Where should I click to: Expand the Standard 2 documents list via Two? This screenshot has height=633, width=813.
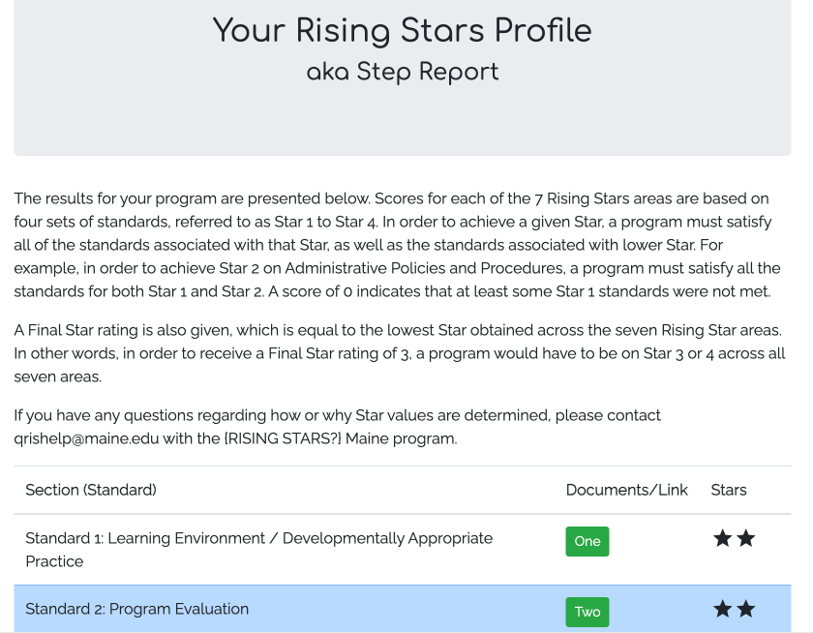[587, 612]
